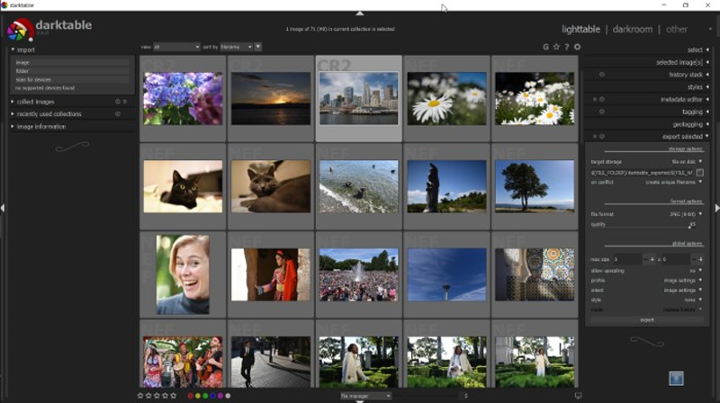Select the black cat thumbnail
This screenshot has width=720, height=403.
[x=183, y=186]
